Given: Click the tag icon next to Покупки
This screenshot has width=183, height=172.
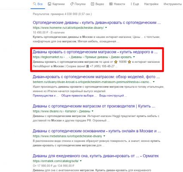Looking at the screenshot, I should [x=72, y=4].
